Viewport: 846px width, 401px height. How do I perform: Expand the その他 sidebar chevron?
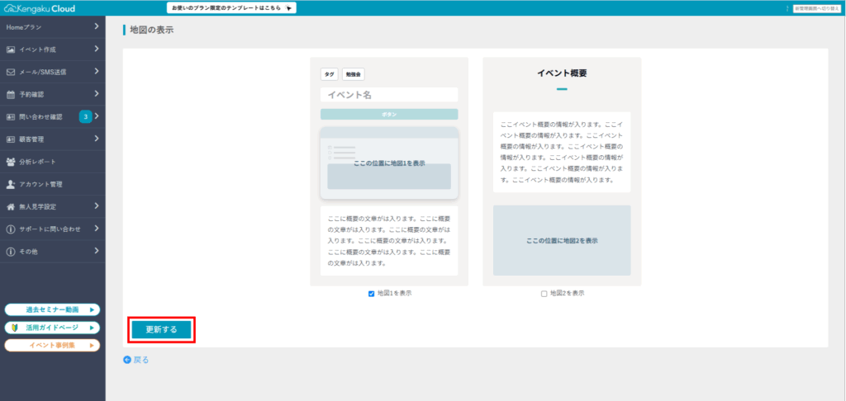[x=97, y=251]
